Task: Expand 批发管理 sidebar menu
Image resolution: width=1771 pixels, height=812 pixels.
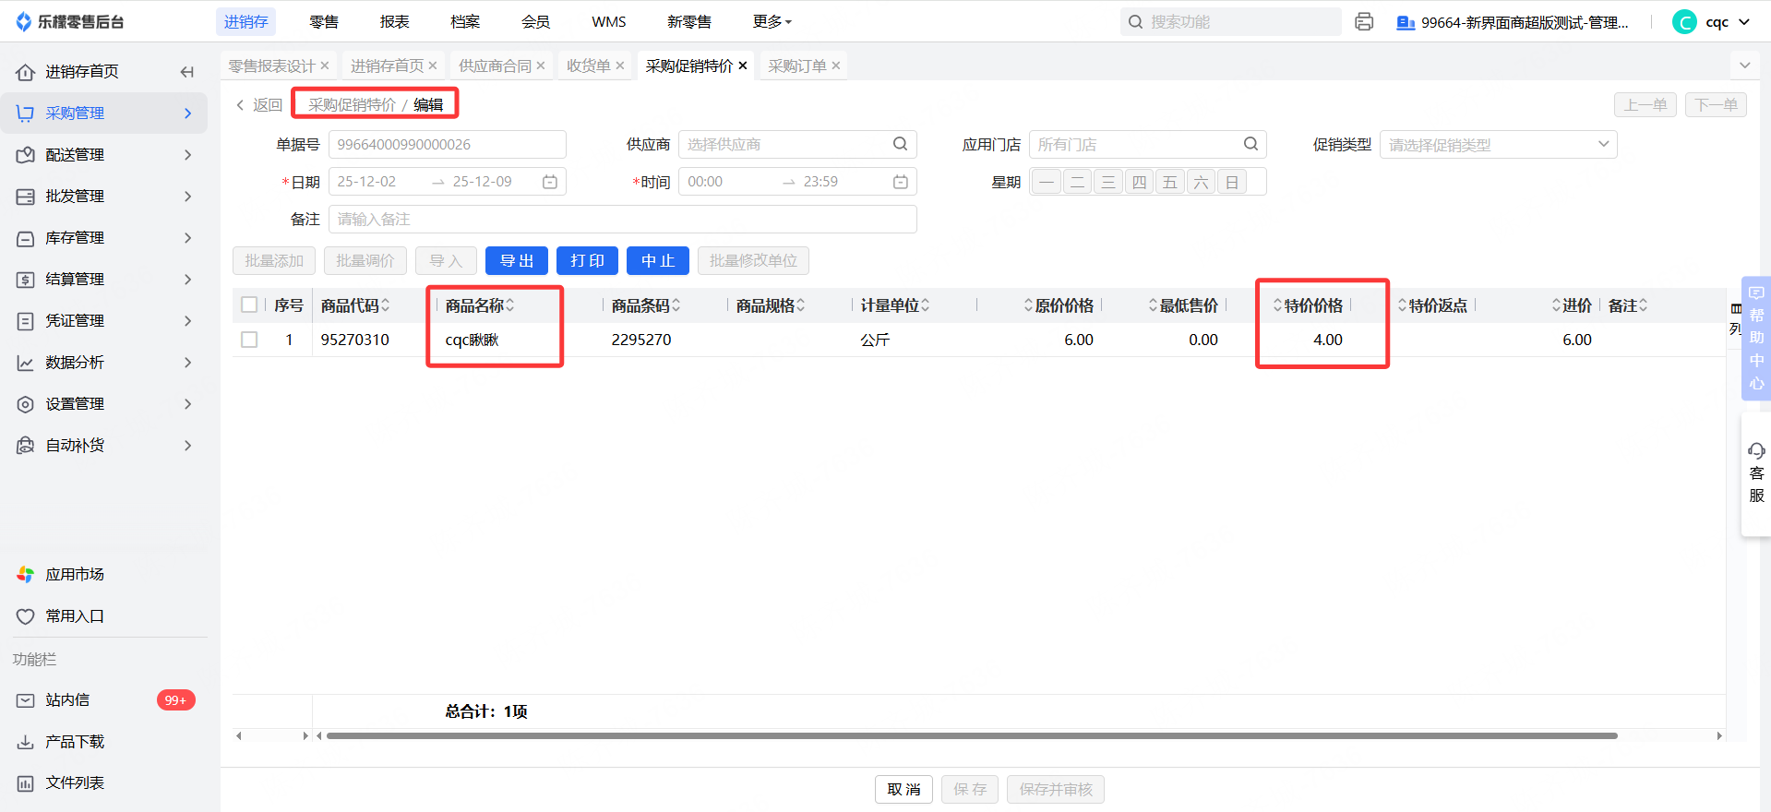Action: [x=103, y=196]
